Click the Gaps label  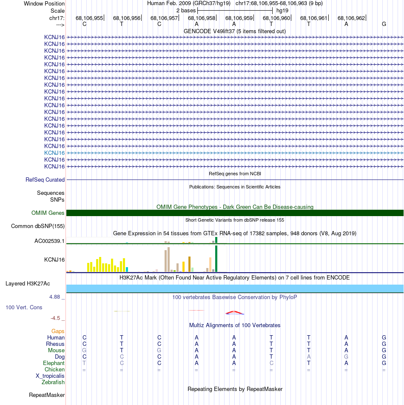[58, 331]
